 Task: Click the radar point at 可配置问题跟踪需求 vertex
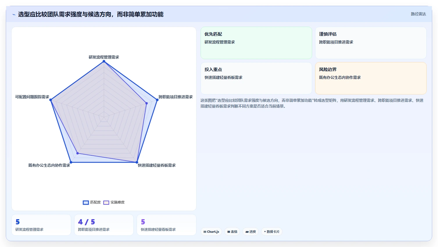coord(51,100)
